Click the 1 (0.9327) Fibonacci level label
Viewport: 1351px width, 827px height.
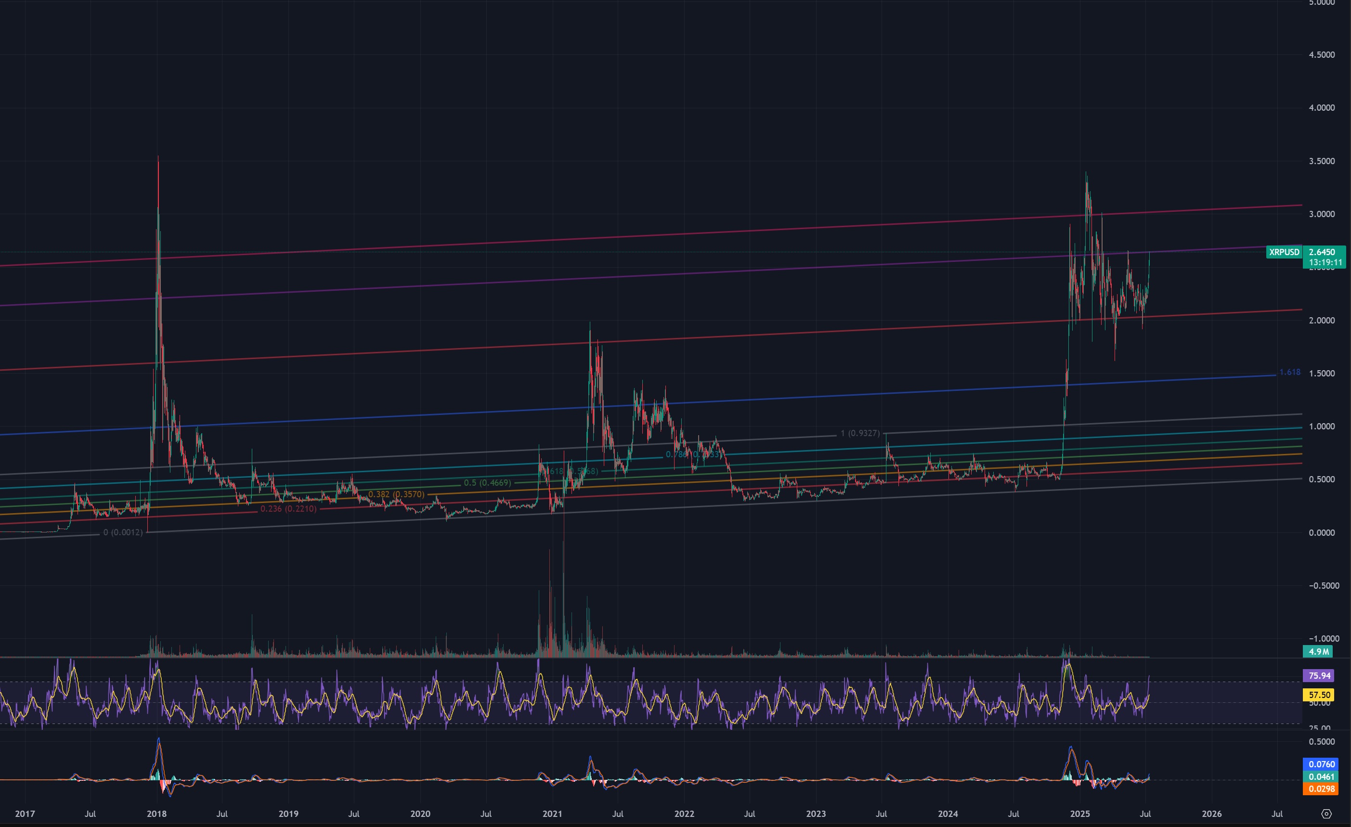(x=860, y=434)
